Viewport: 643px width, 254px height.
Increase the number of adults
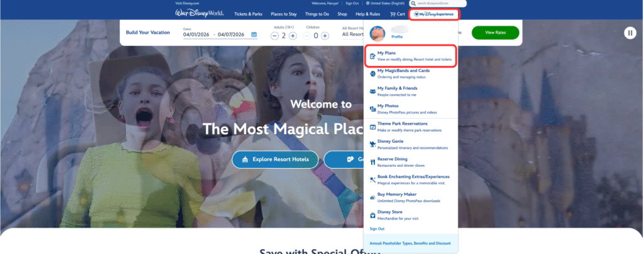tap(293, 36)
